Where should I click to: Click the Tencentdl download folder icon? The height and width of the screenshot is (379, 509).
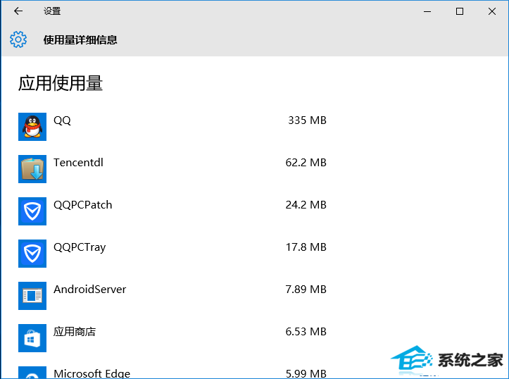32,169
